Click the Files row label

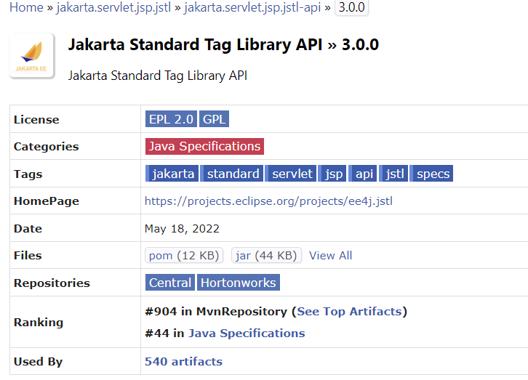(x=28, y=256)
